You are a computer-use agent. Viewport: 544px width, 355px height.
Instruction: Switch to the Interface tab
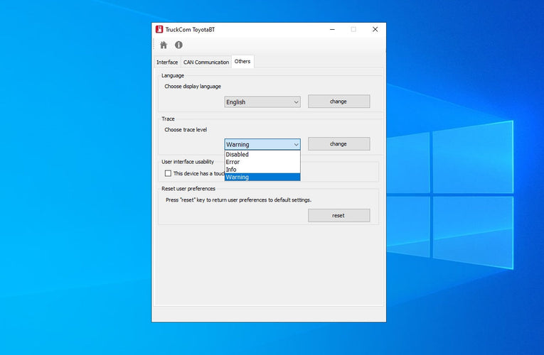click(167, 62)
